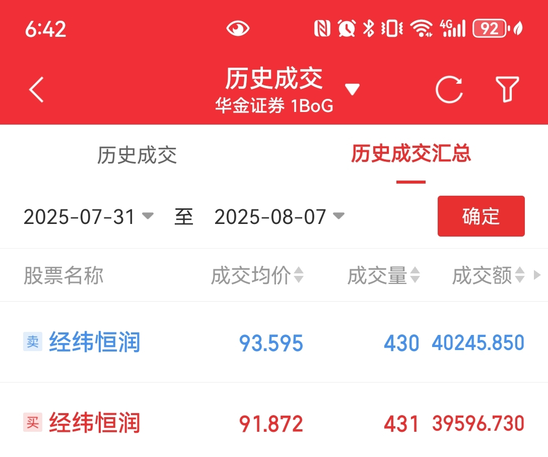Select average price 91.872
548x457 pixels.
pyautogui.click(x=271, y=424)
